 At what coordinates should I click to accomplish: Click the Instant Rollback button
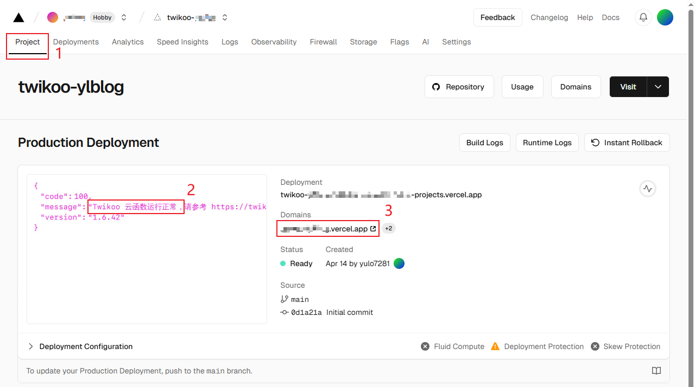pyautogui.click(x=627, y=143)
